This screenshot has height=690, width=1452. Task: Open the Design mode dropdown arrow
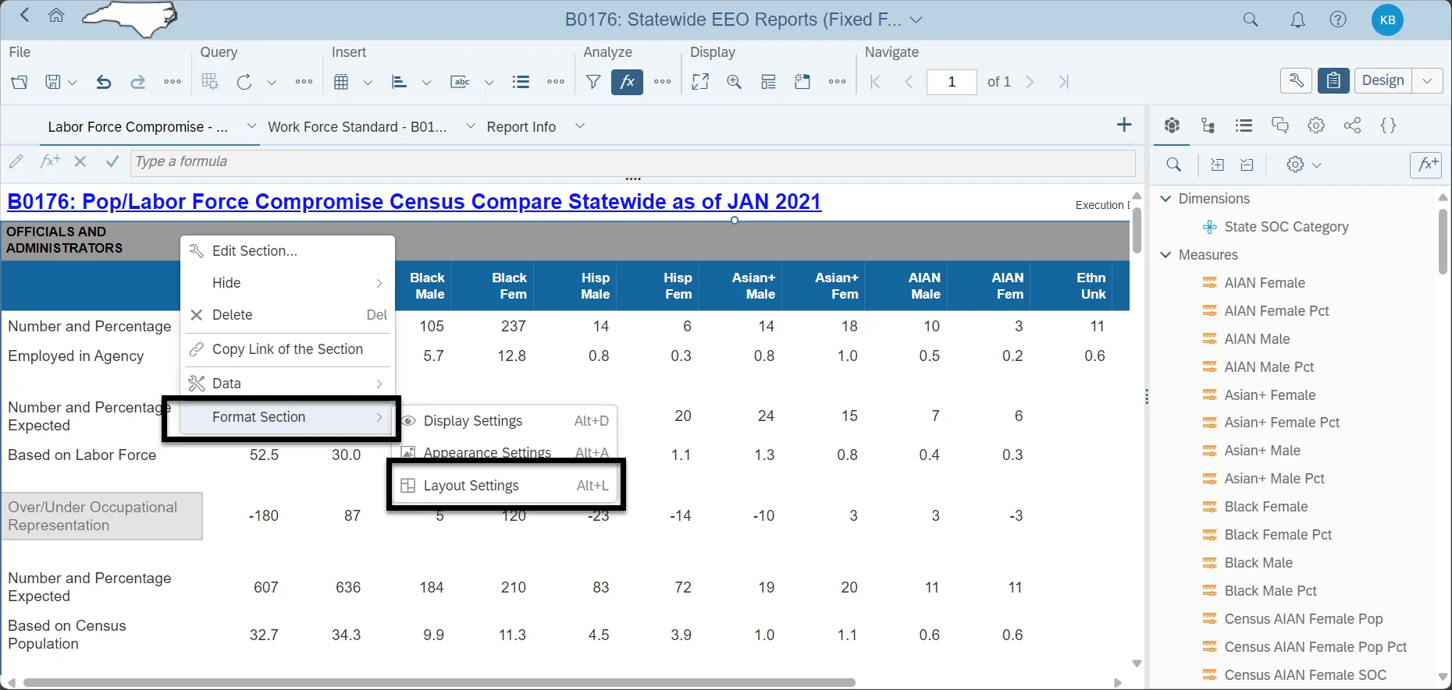(x=1427, y=81)
